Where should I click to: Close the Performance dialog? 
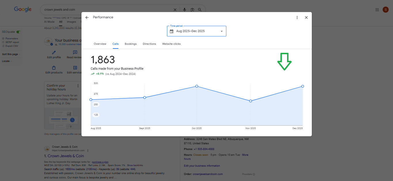tap(306, 17)
